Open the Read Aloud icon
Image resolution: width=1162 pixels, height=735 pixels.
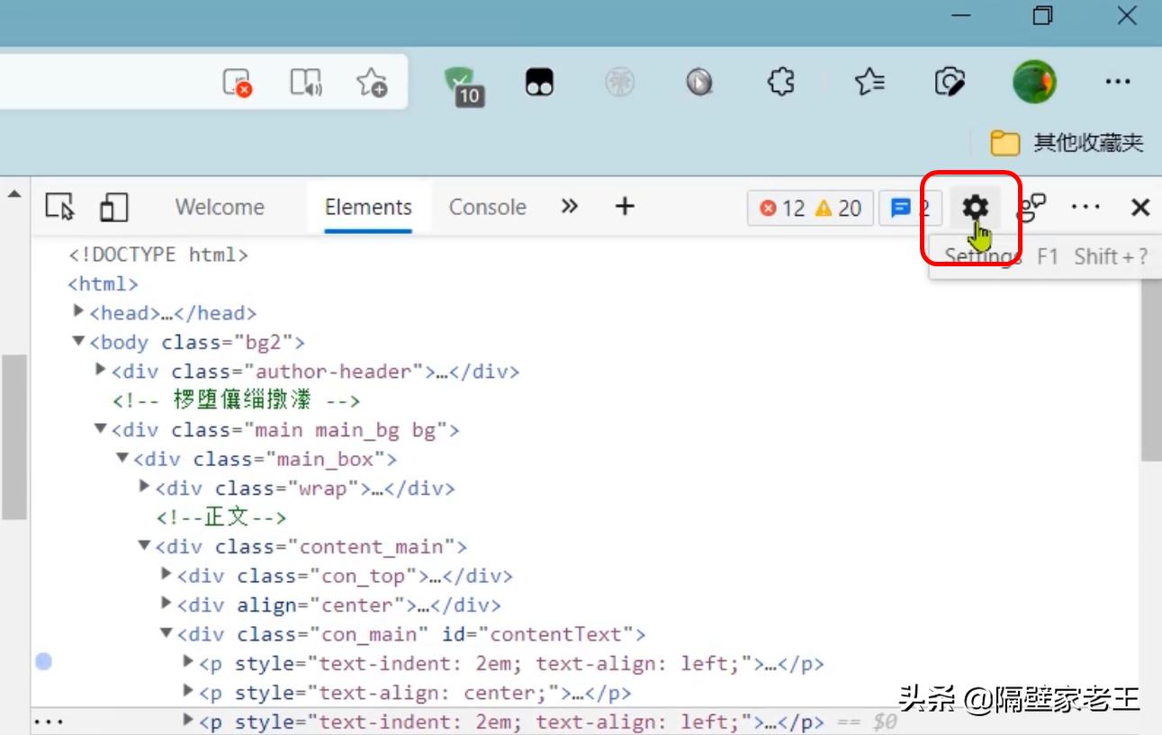pos(304,81)
